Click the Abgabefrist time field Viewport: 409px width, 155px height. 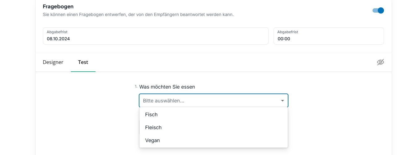329,36
